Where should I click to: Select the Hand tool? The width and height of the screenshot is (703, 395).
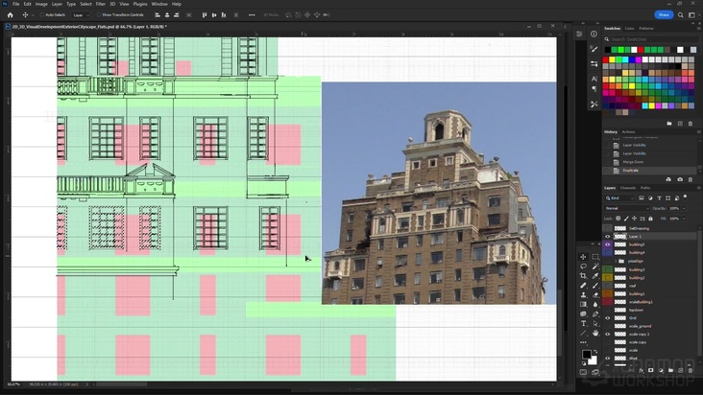click(x=595, y=334)
